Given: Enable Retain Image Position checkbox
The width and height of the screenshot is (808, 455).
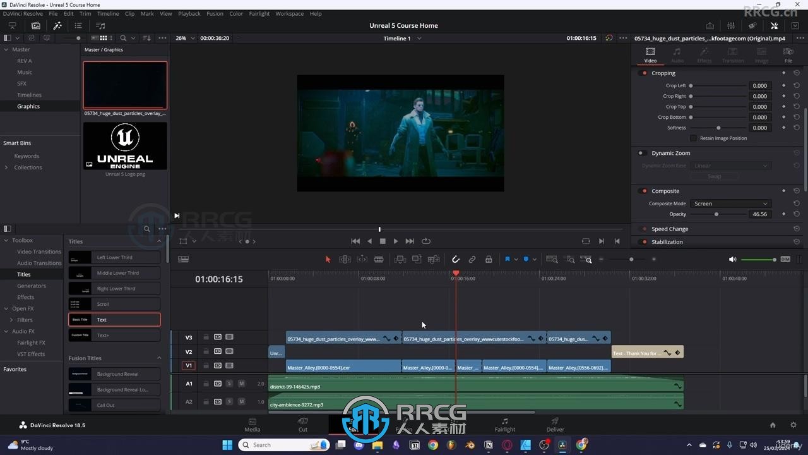Looking at the screenshot, I should [693, 138].
